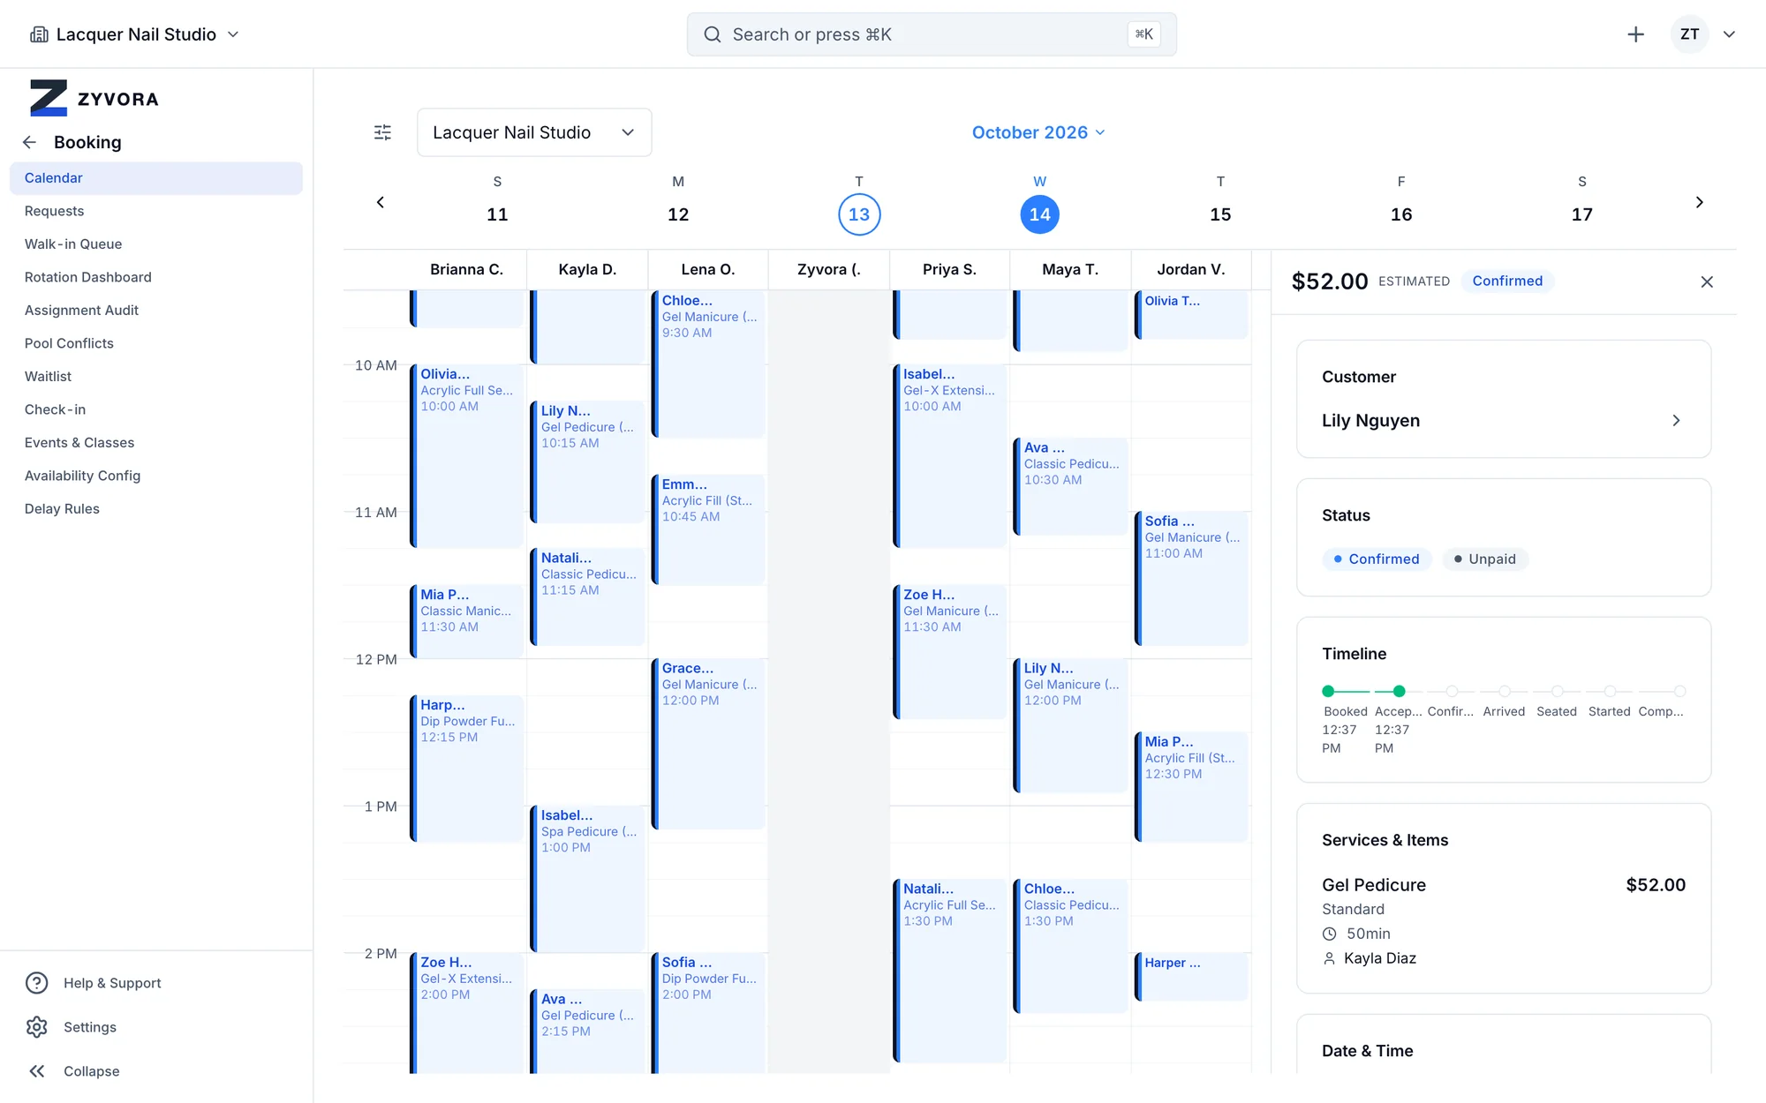Click the Confirmed status chip under Status

(1377, 559)
